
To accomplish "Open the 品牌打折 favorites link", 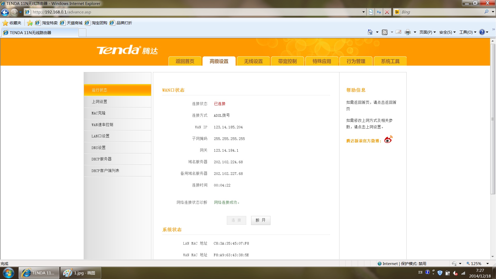I will click(121, 23).
